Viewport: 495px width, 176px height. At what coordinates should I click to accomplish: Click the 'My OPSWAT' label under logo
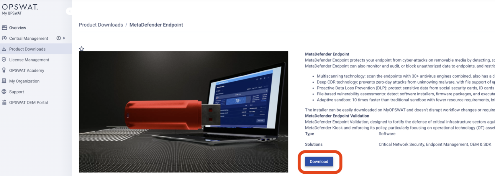(12, 13)
